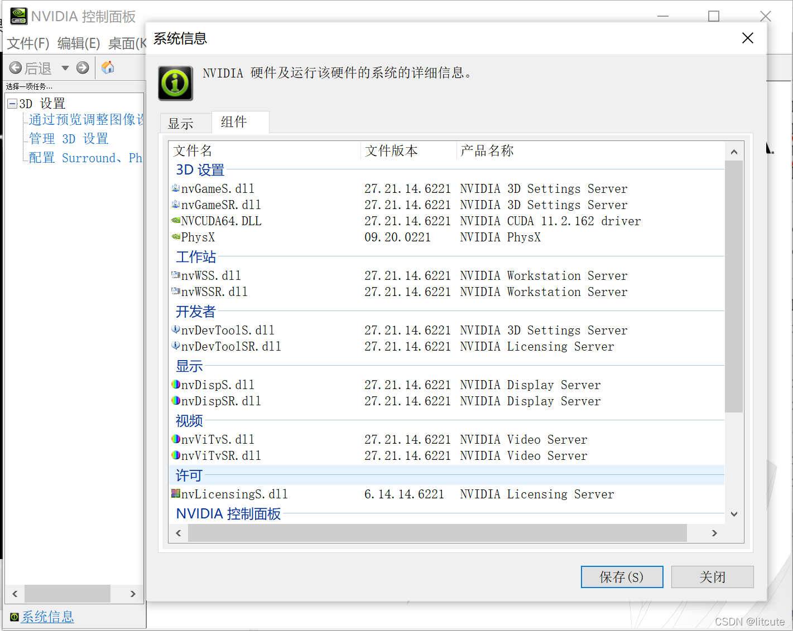Click the list's scroll down arrow
Screen dimensions: 793x631
point(734,514)
